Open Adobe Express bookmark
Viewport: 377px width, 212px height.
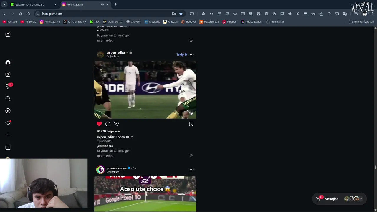(252, 22)
